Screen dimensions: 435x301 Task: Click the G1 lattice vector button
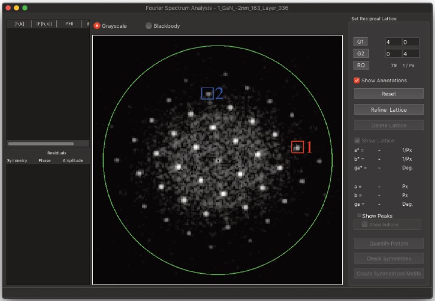coord(360,42)
